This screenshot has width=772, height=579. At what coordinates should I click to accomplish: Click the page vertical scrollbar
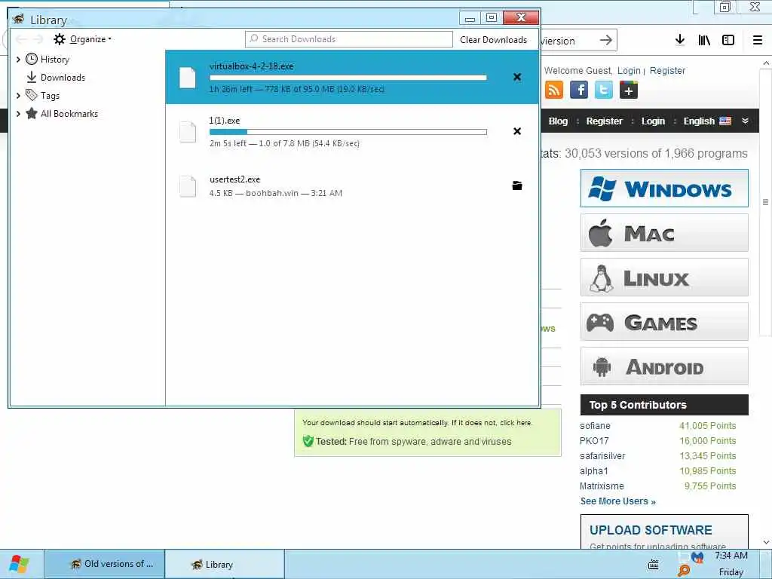(766, 202)
